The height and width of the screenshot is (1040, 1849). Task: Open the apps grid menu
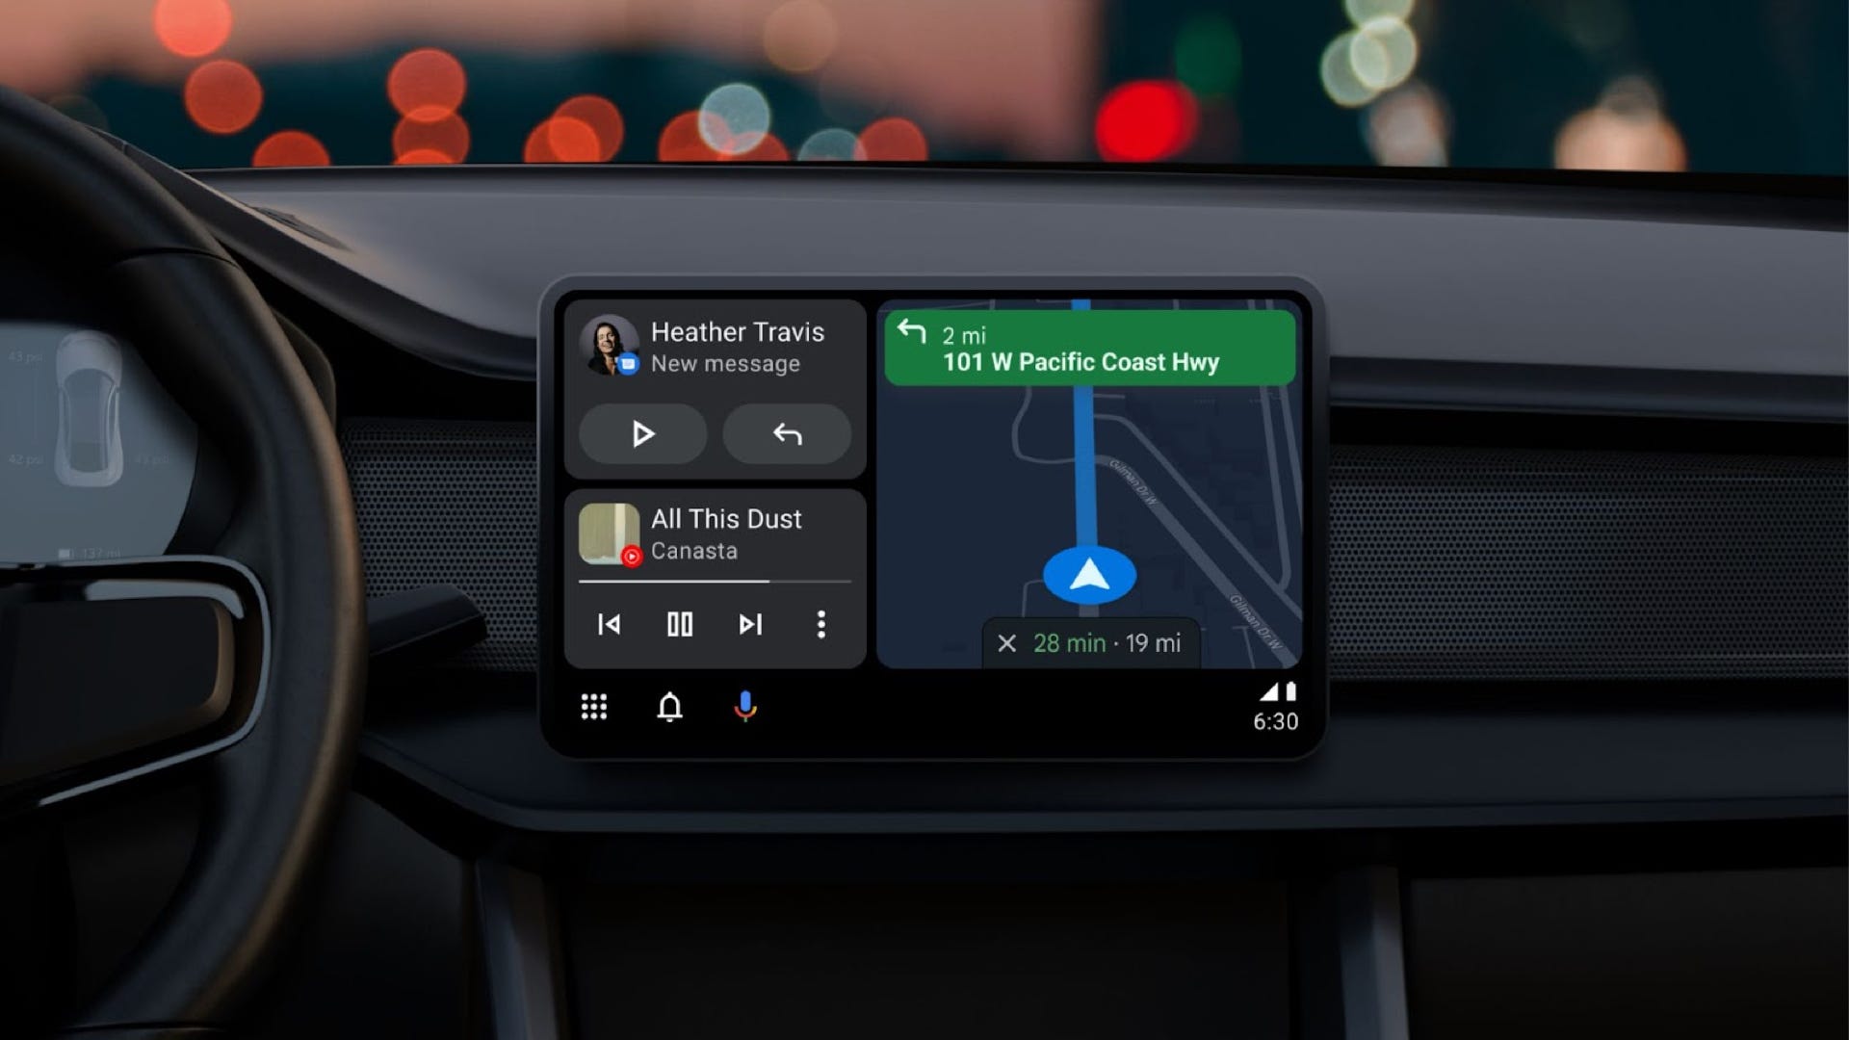(593, 708)
